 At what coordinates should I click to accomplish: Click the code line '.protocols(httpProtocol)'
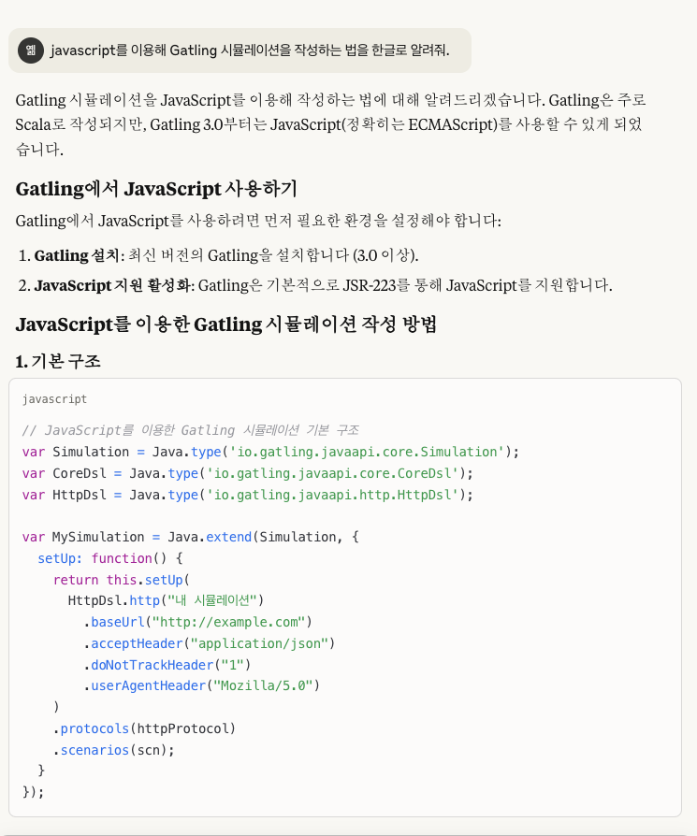coord(144,728)
